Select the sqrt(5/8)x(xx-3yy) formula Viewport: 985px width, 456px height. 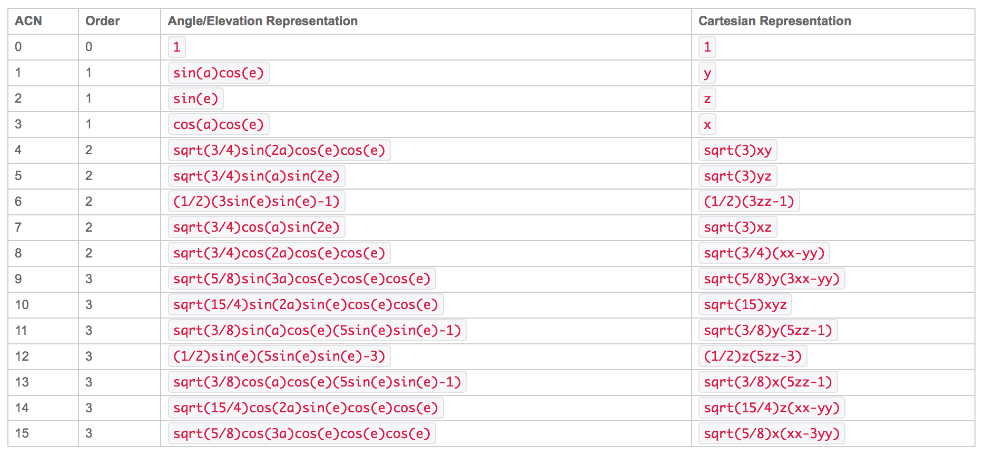772,433
